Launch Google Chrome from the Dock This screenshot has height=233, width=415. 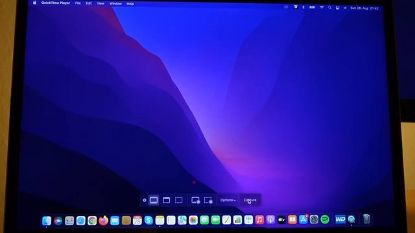coord(92,221)
